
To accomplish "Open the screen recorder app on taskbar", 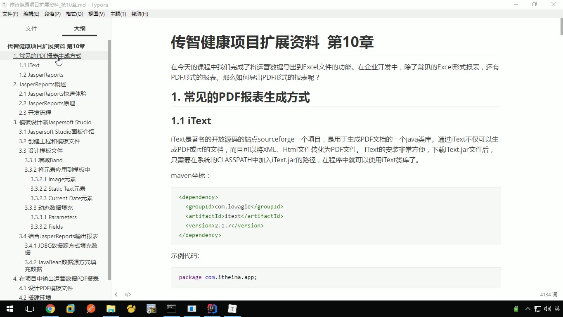I will click(151, 309).
